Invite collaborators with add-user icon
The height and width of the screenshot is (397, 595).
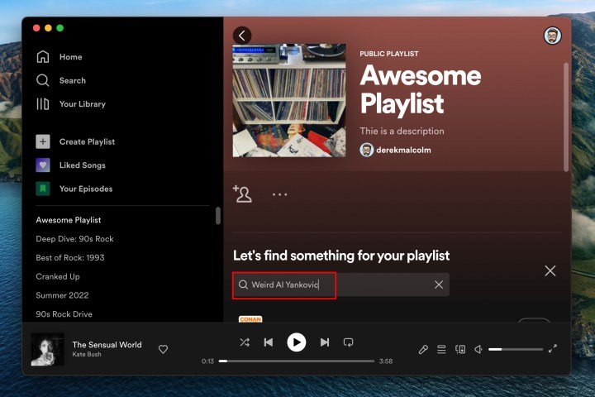[242, 194]
